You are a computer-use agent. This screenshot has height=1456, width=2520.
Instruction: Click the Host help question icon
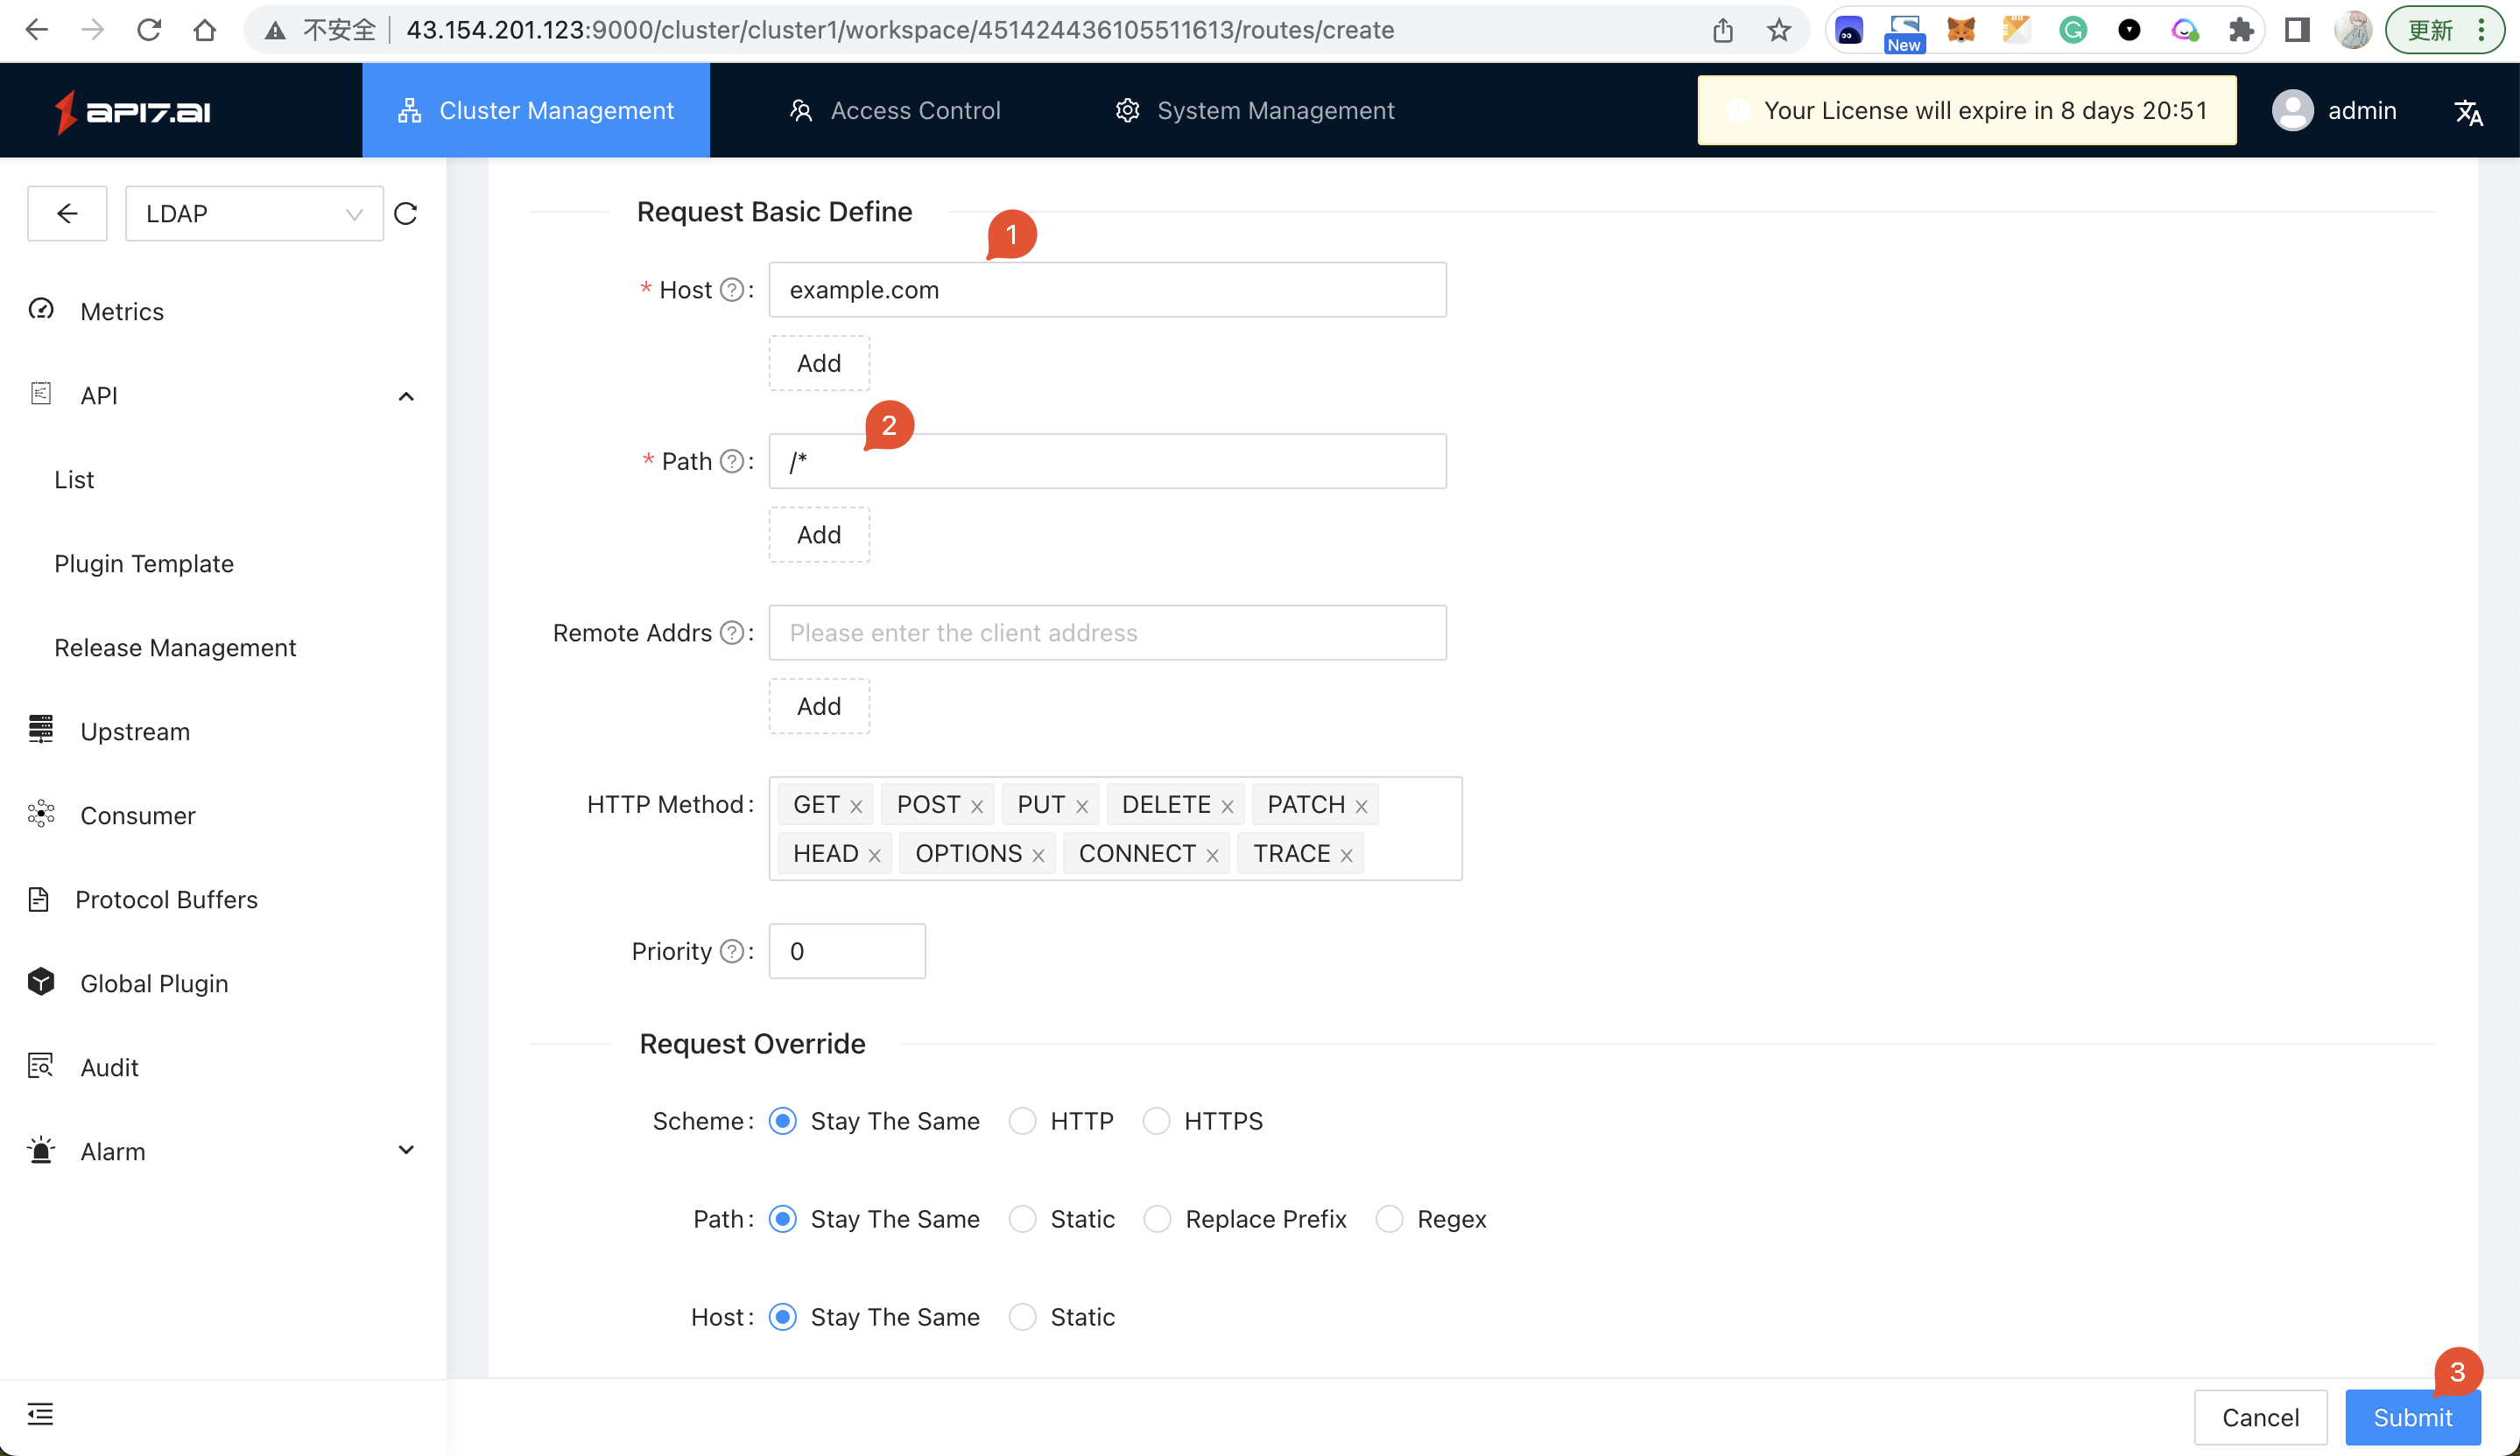pyautogui.click(x=732, y=290)
